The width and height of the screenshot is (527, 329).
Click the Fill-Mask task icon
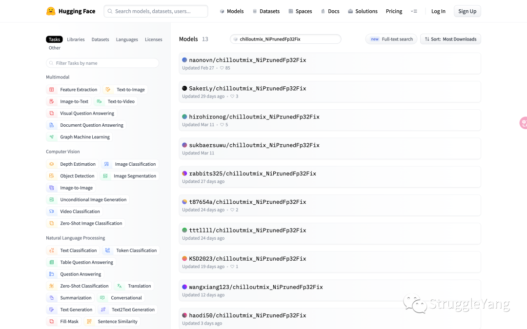pos(51,322)
